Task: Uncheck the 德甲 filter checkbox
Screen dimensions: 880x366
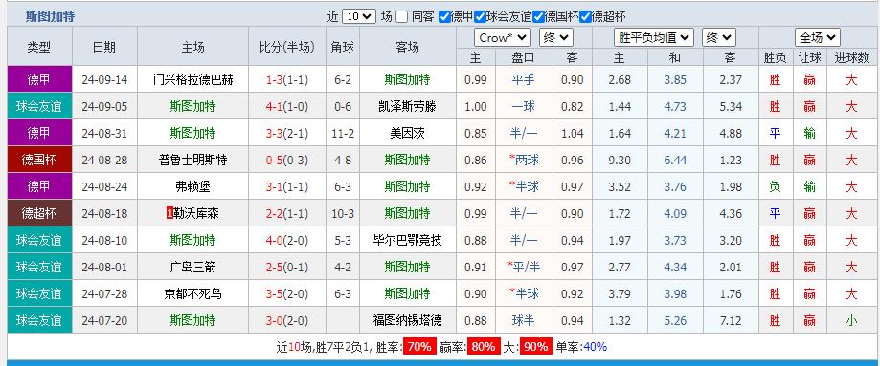Action: 444,17
